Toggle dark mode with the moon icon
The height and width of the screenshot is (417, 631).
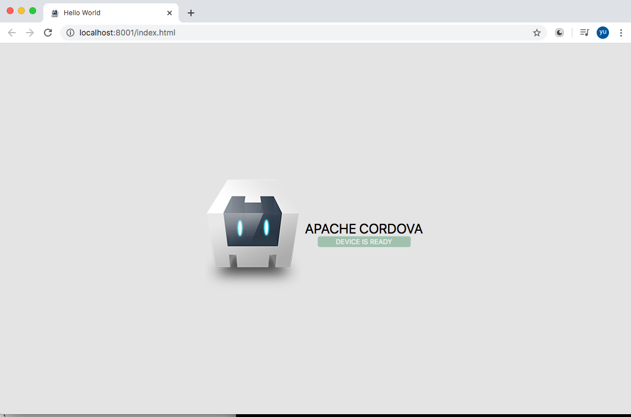pyautogui.click(x=559, y=33)
